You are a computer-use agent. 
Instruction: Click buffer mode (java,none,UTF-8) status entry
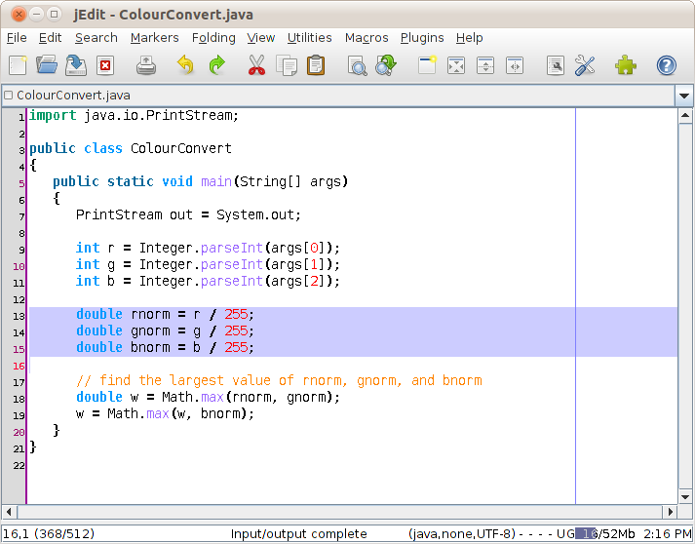click(x=462, y=534)
